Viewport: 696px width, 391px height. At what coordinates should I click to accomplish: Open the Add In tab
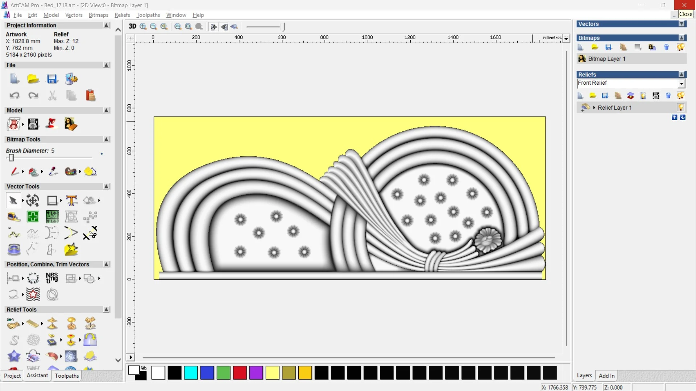click(x=606, y=375)
